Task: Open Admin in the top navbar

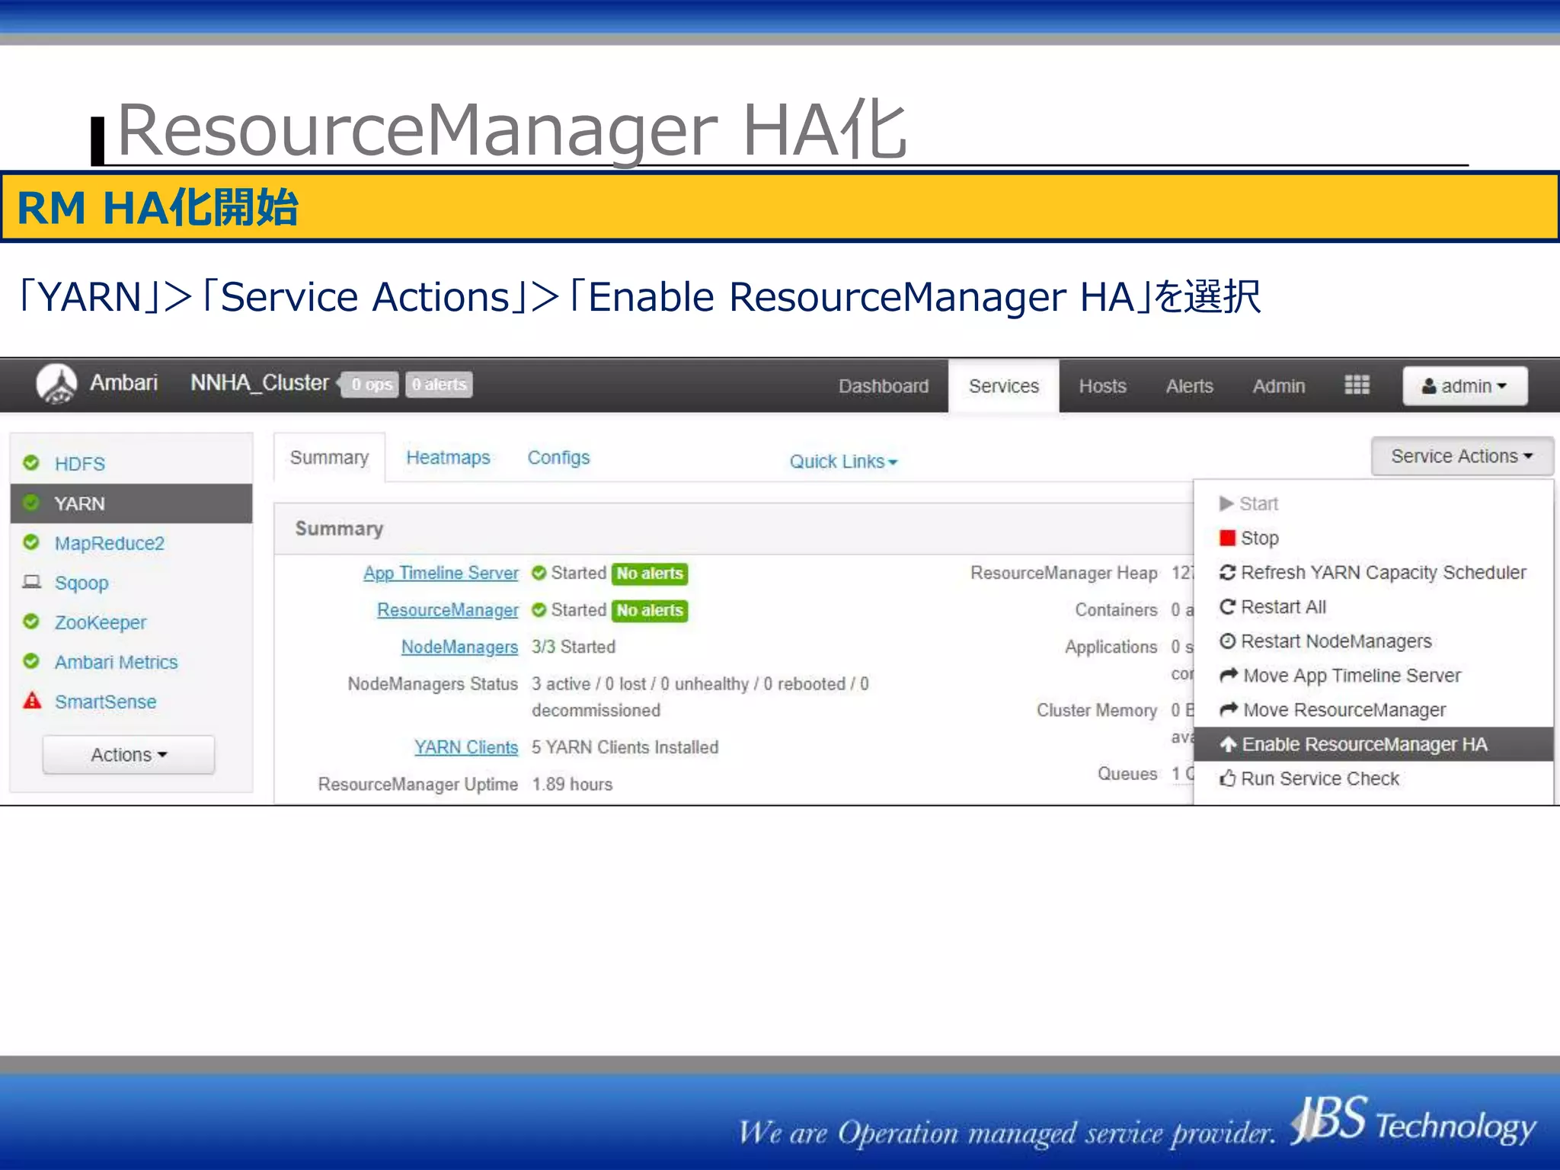Action: coord(1278,385)
